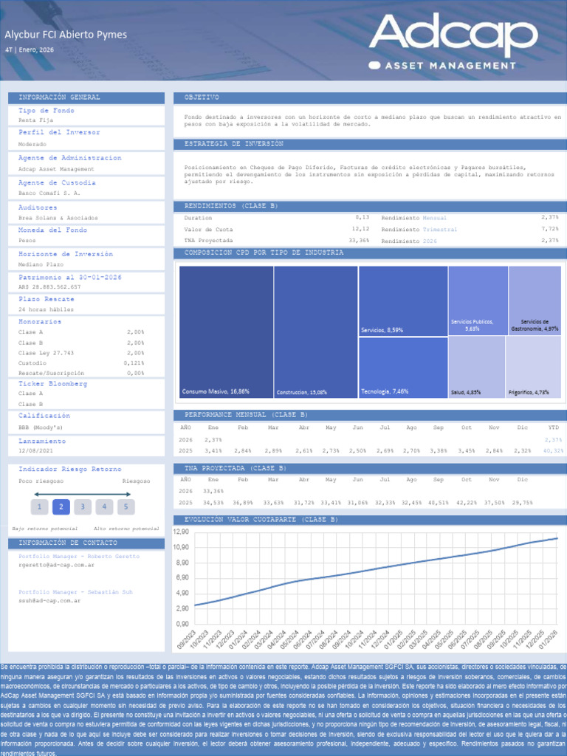Click the Adcap Asset Management logo

coord(453,42)
